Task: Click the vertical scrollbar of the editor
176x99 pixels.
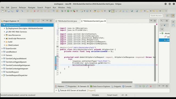Action: click(155, 53)
